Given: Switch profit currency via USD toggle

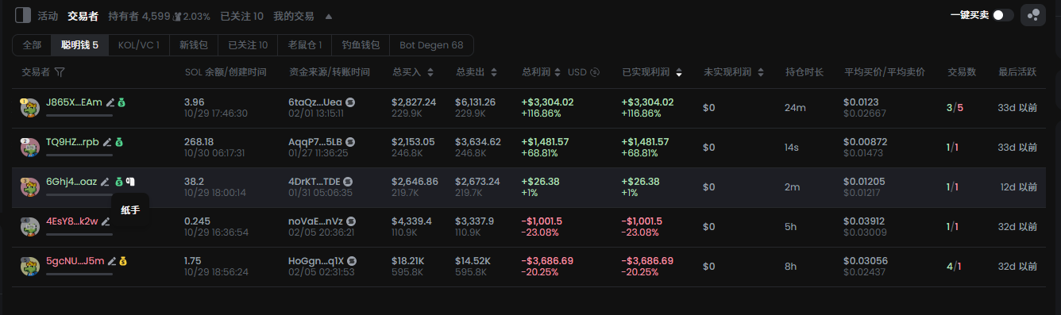Looking at the screenshot, I should (x=583, y=72).
